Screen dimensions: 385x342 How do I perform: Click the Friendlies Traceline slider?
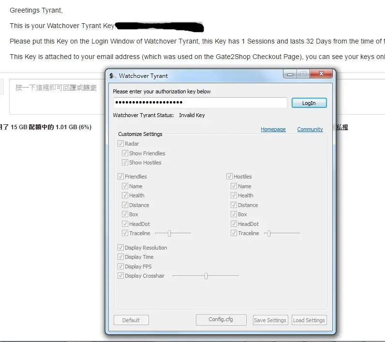[x=169, y=234]
